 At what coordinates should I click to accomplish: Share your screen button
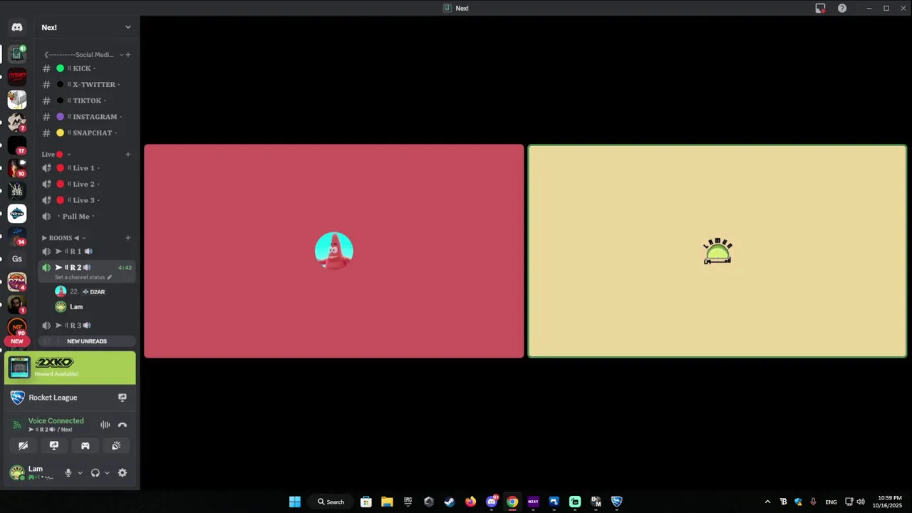point(54,445)
